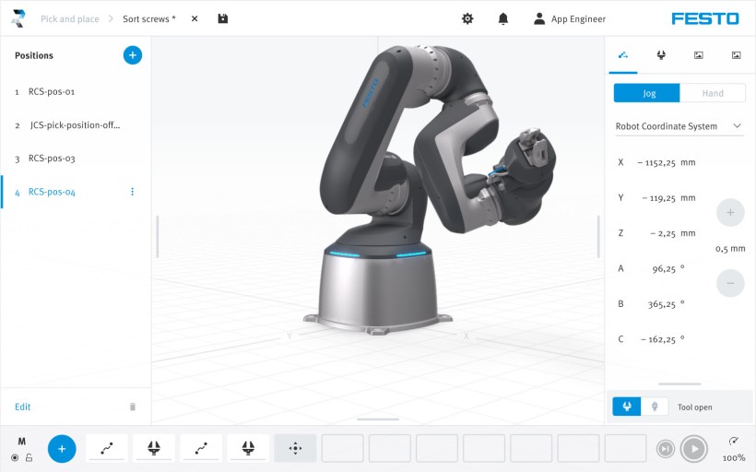Run single step with step-forward button
Screen dimensions: 756x472
tap(666, 449)
